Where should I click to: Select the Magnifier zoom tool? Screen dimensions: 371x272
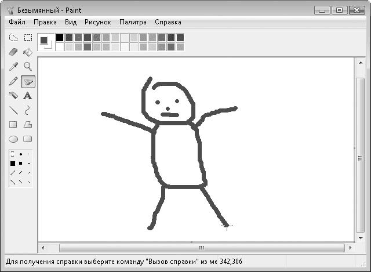[x=27, y=67]
